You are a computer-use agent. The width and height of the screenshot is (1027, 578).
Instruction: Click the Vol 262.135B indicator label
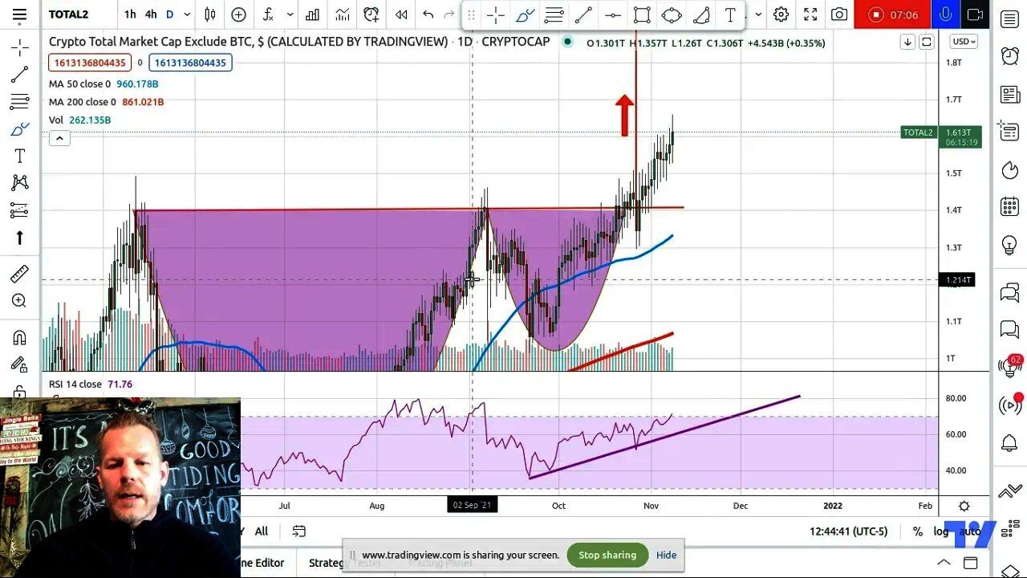[79, 120]
